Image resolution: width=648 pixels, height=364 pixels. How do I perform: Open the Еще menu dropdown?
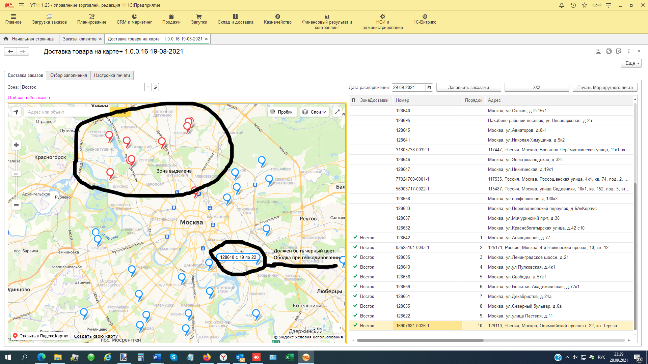[x=631, y=63]
